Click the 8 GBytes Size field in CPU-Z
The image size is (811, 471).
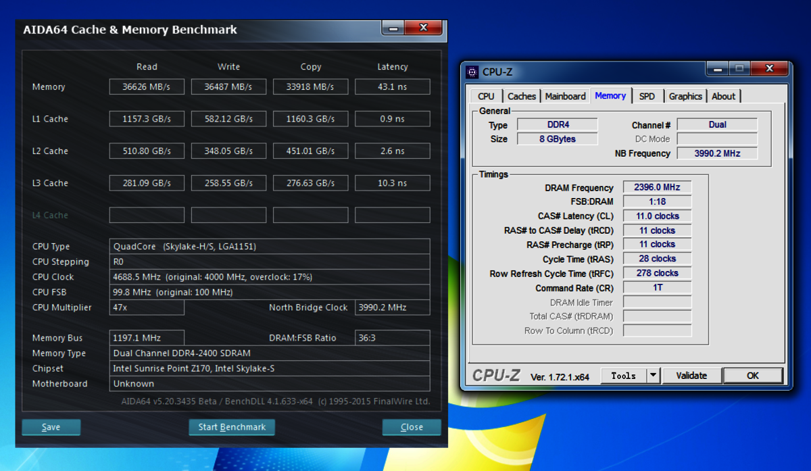click(558, 139)
